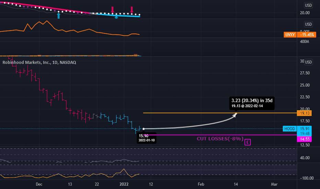The image size is (320, 189).
Task: Click the 400M volume scale label
Action: point(305,42)
